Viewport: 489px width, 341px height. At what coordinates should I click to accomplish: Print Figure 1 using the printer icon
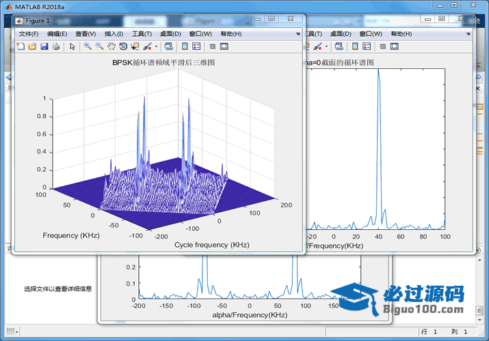tap(56, 46)
